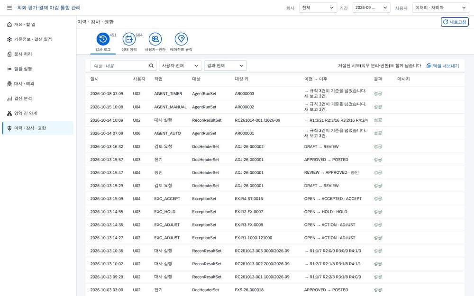The width and height of the screenshot is (474, 296).
Task: Click target key EX-R2-FX-0007
Action: coord(249,212)
